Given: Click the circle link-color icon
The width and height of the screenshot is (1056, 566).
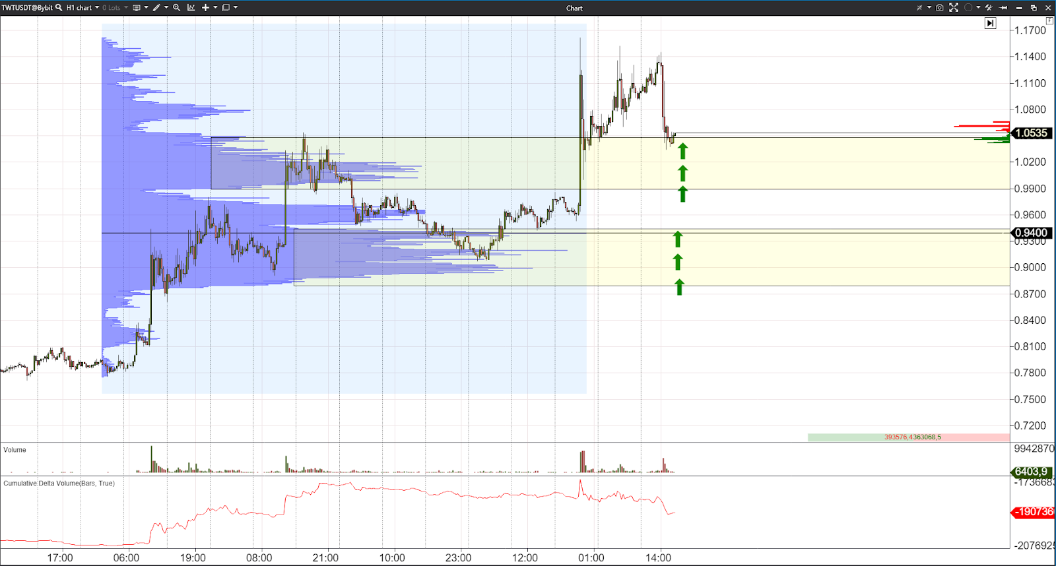Looking at the screenshot, I should point(968,7).
